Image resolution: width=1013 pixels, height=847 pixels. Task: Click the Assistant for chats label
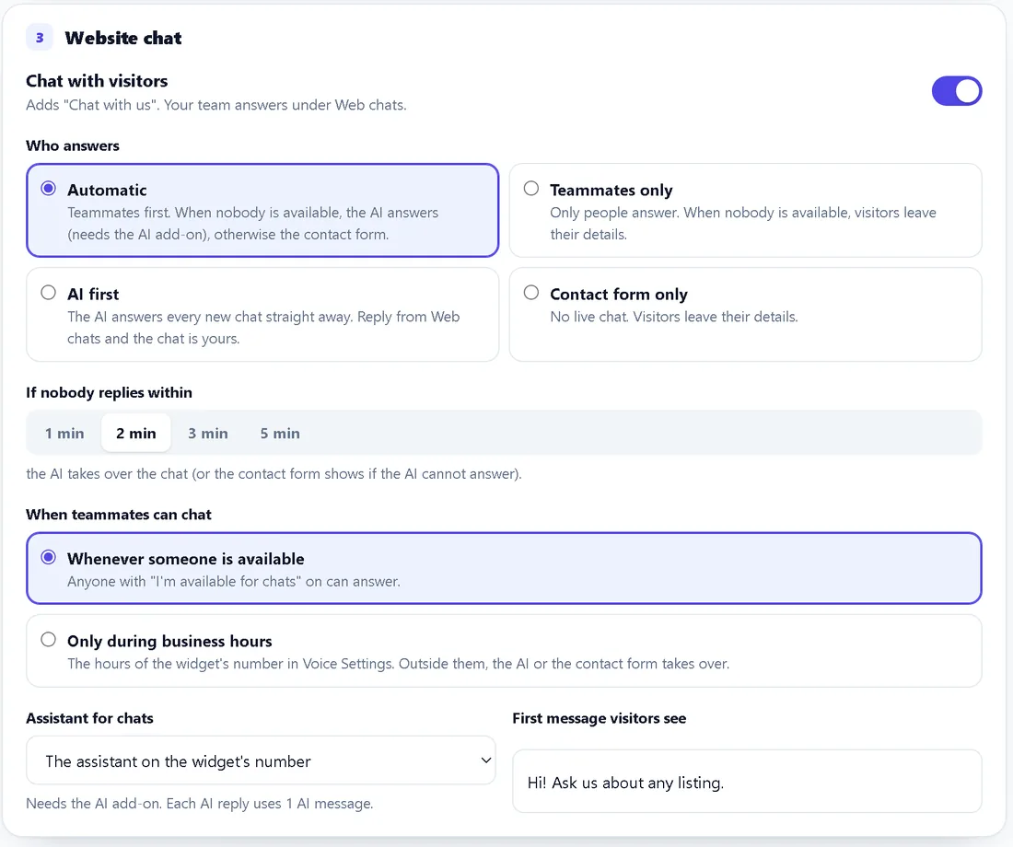(90, 718)
